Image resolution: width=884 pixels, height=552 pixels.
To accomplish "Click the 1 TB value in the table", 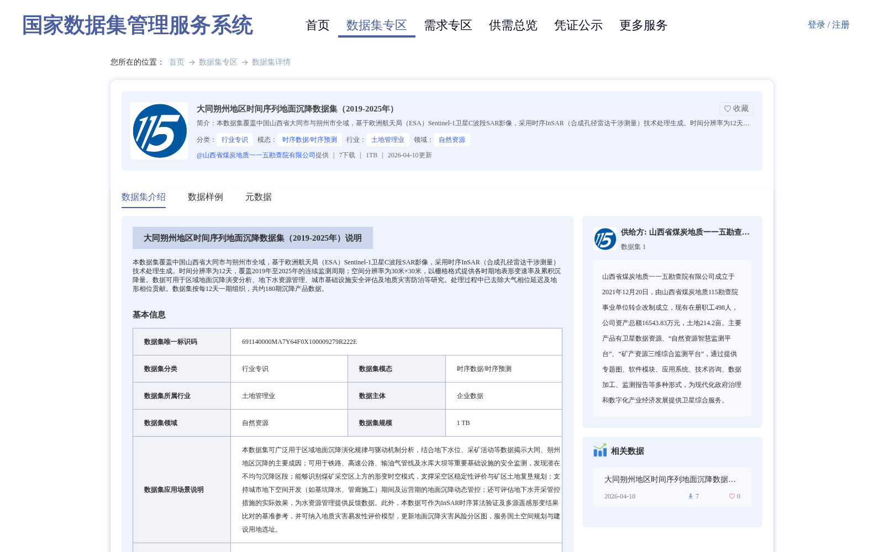I will point(464,423).
